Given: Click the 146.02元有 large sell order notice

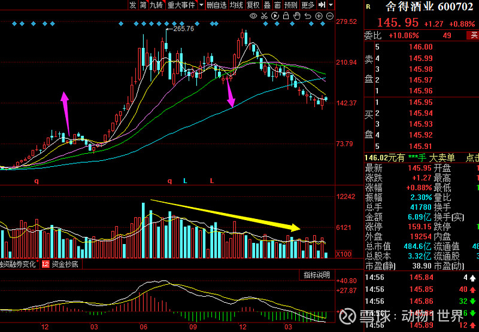Looking at the screenshot, I should point(410,158).
